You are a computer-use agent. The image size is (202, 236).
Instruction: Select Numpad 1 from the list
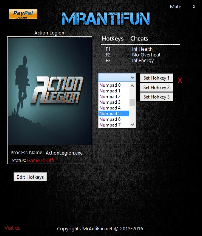(114, 91)
